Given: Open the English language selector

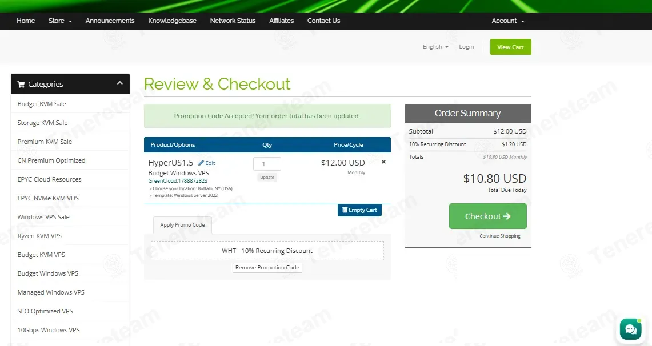Looking at the screenshot, I should [x=435, y=46].
